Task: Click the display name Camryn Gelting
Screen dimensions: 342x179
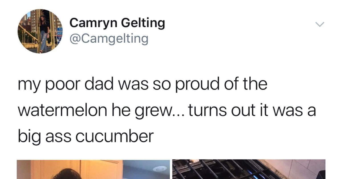Action: (117, 23)
